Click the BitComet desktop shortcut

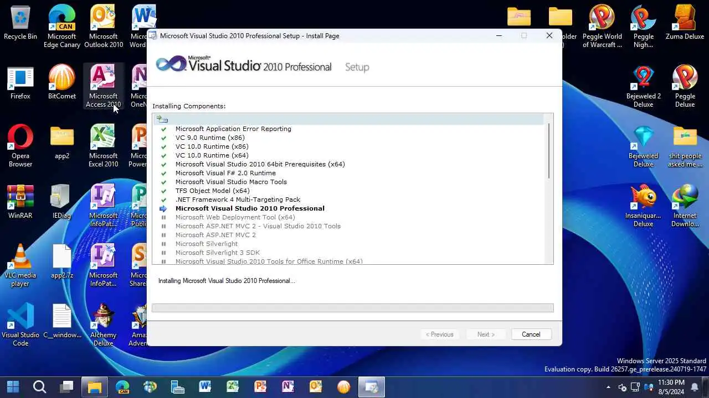point(62,83)
